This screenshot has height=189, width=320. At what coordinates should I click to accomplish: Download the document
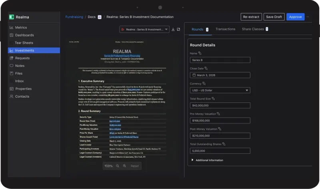click(173, 29)
